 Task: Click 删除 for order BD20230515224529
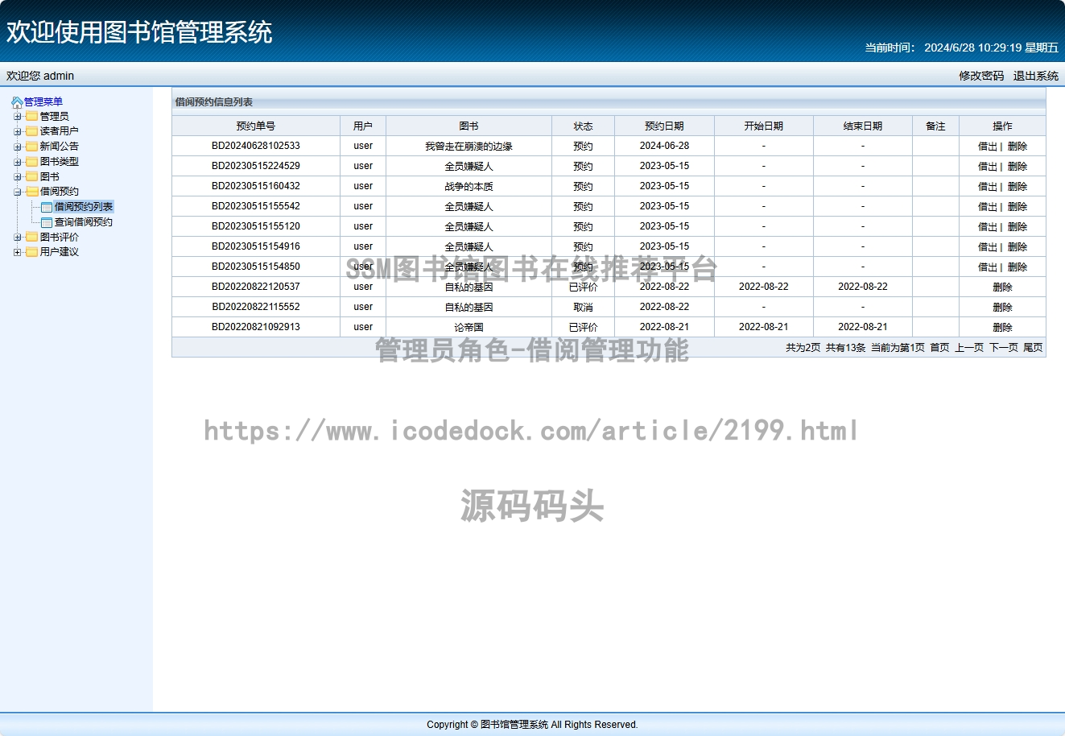tap(1018, 167)
